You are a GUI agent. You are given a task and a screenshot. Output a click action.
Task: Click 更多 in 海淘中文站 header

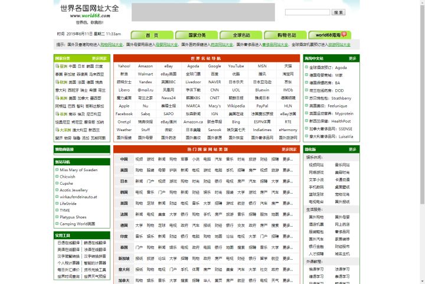(x=352, y=58)
